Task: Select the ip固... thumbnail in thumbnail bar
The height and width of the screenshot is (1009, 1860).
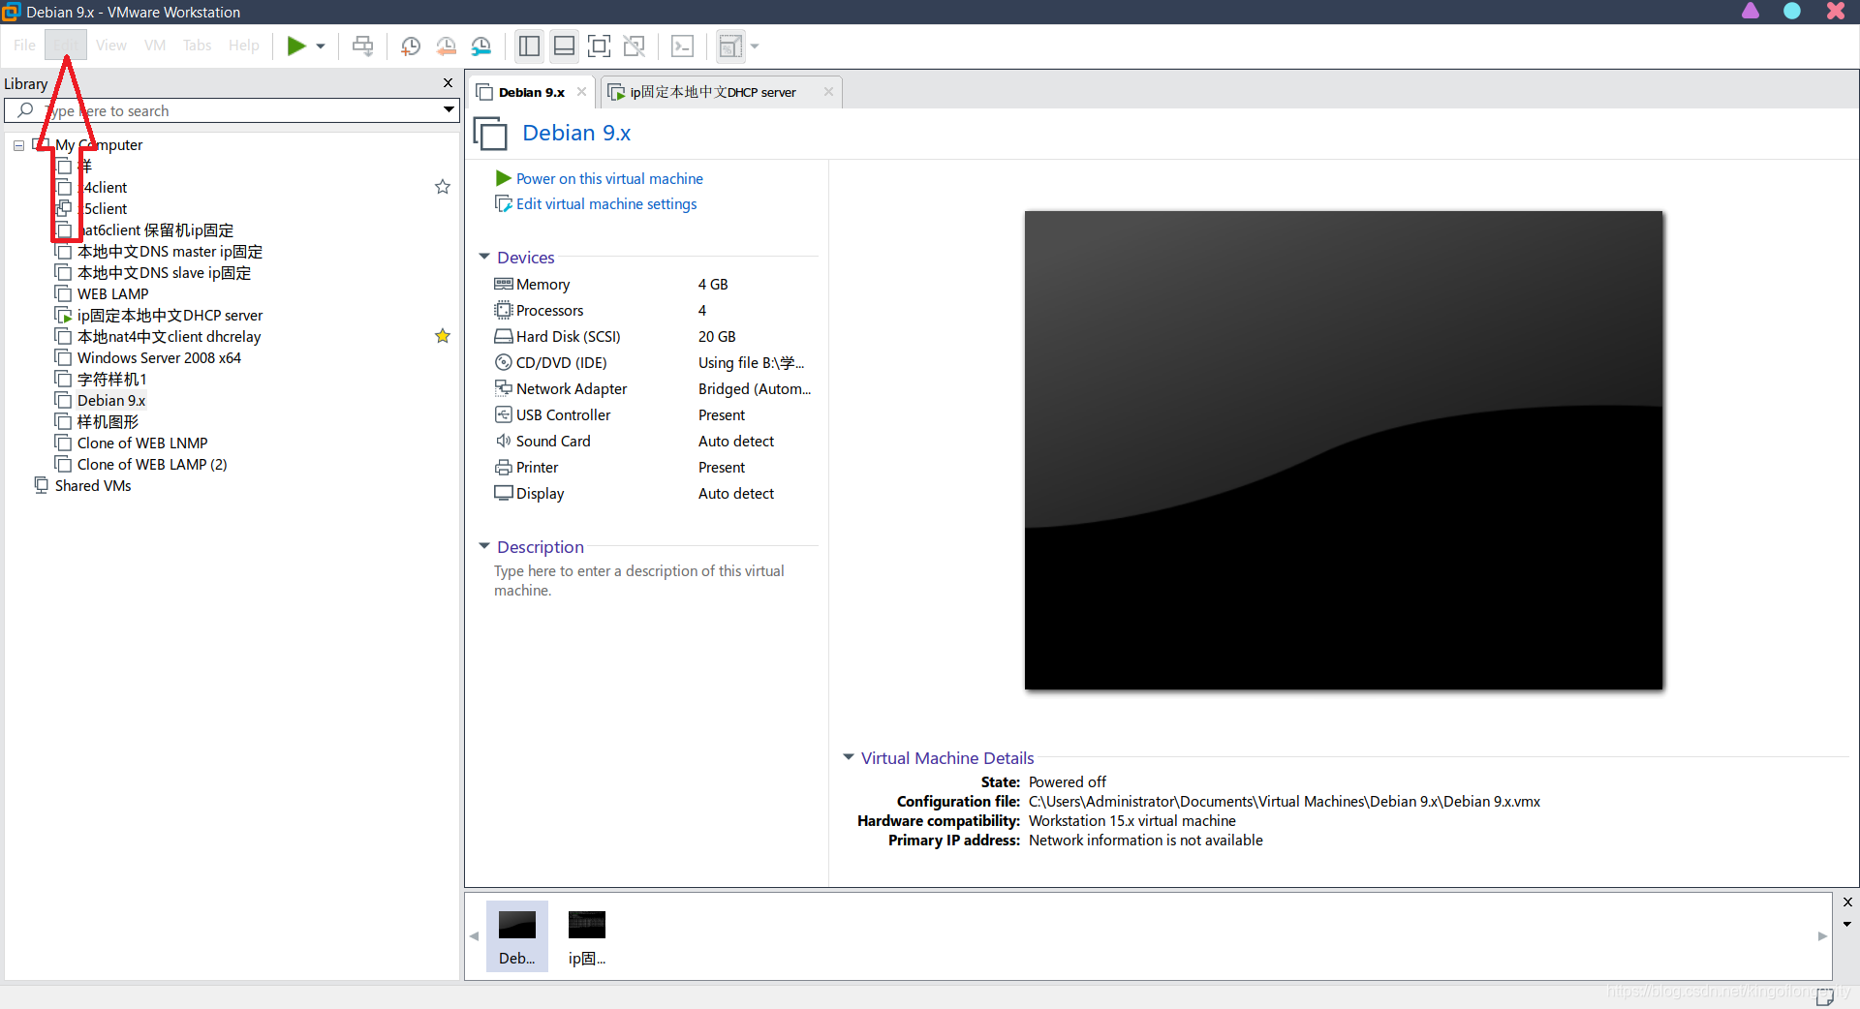Action: (x=586, y=936)
